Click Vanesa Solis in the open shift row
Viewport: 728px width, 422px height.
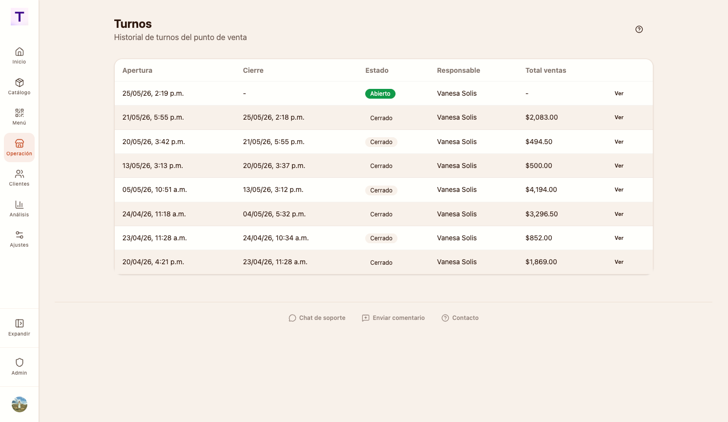(457, 93)
